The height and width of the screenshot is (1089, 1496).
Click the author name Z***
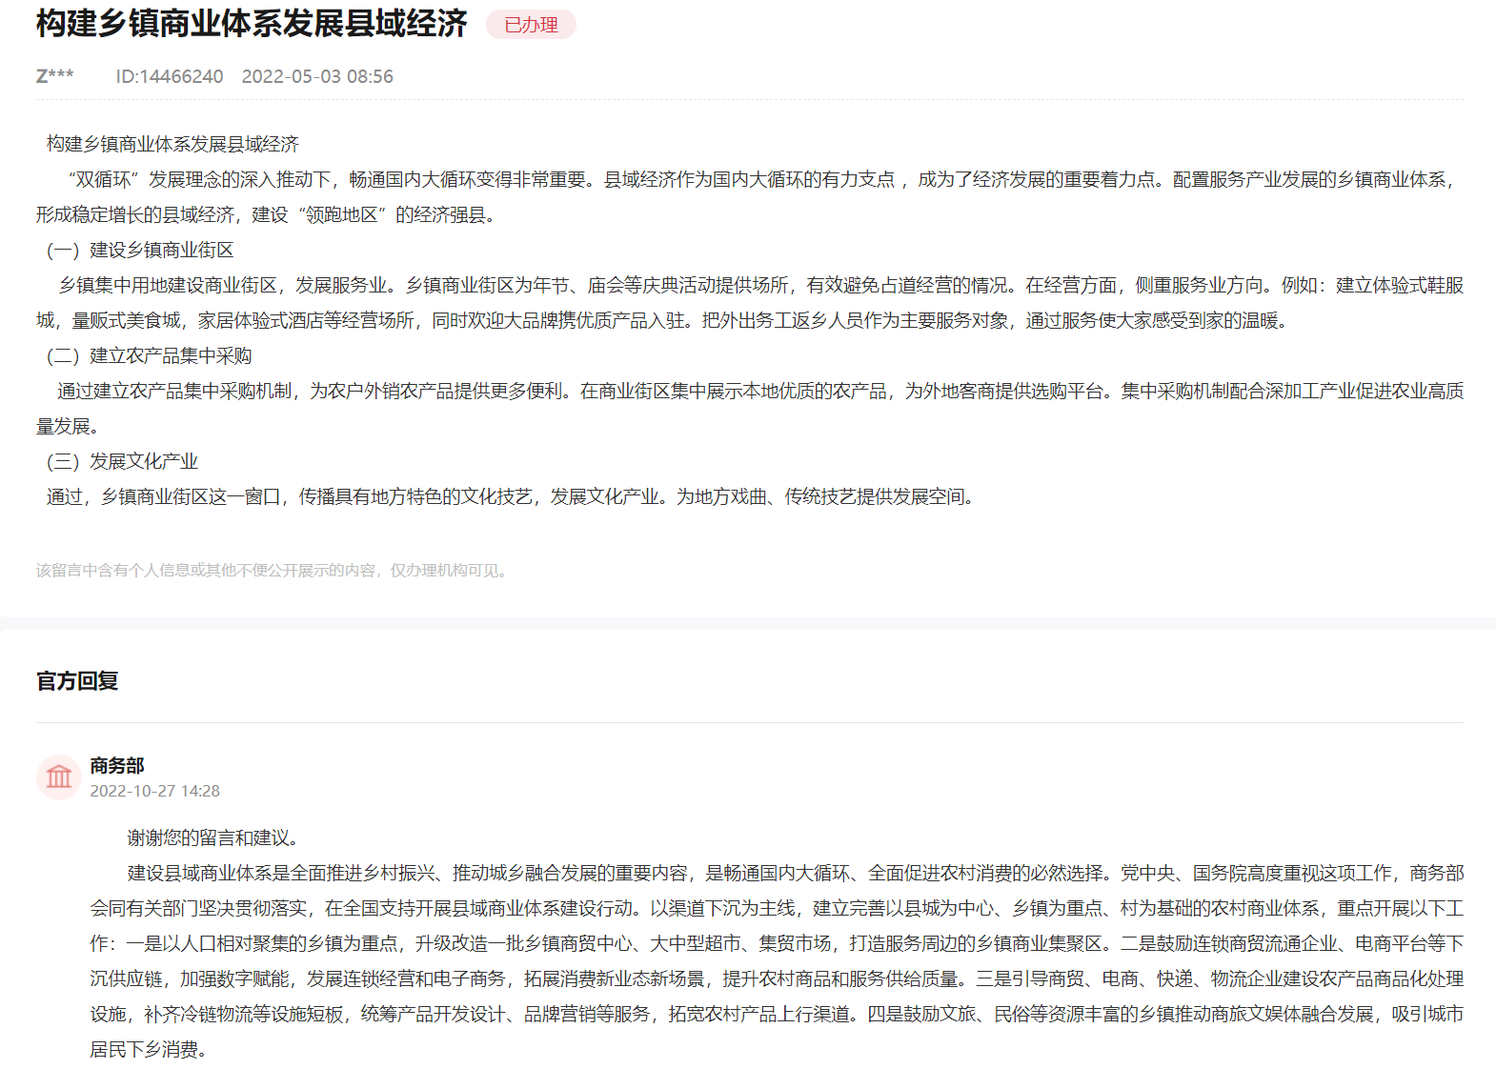pyautogui.click(x=55, y=76)
